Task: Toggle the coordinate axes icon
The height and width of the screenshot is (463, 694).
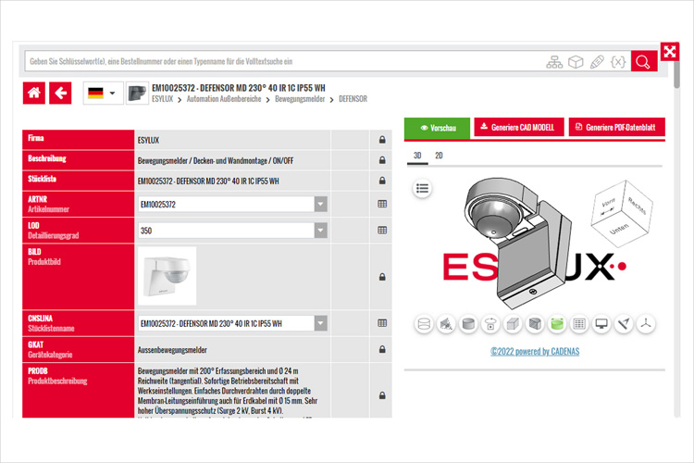Action: point(646,324)
